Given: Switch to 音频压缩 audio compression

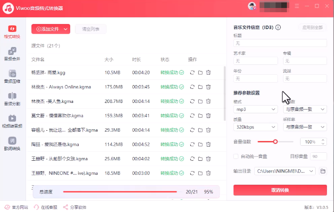Looking at the screenshot, I should [x=12, y=76].
